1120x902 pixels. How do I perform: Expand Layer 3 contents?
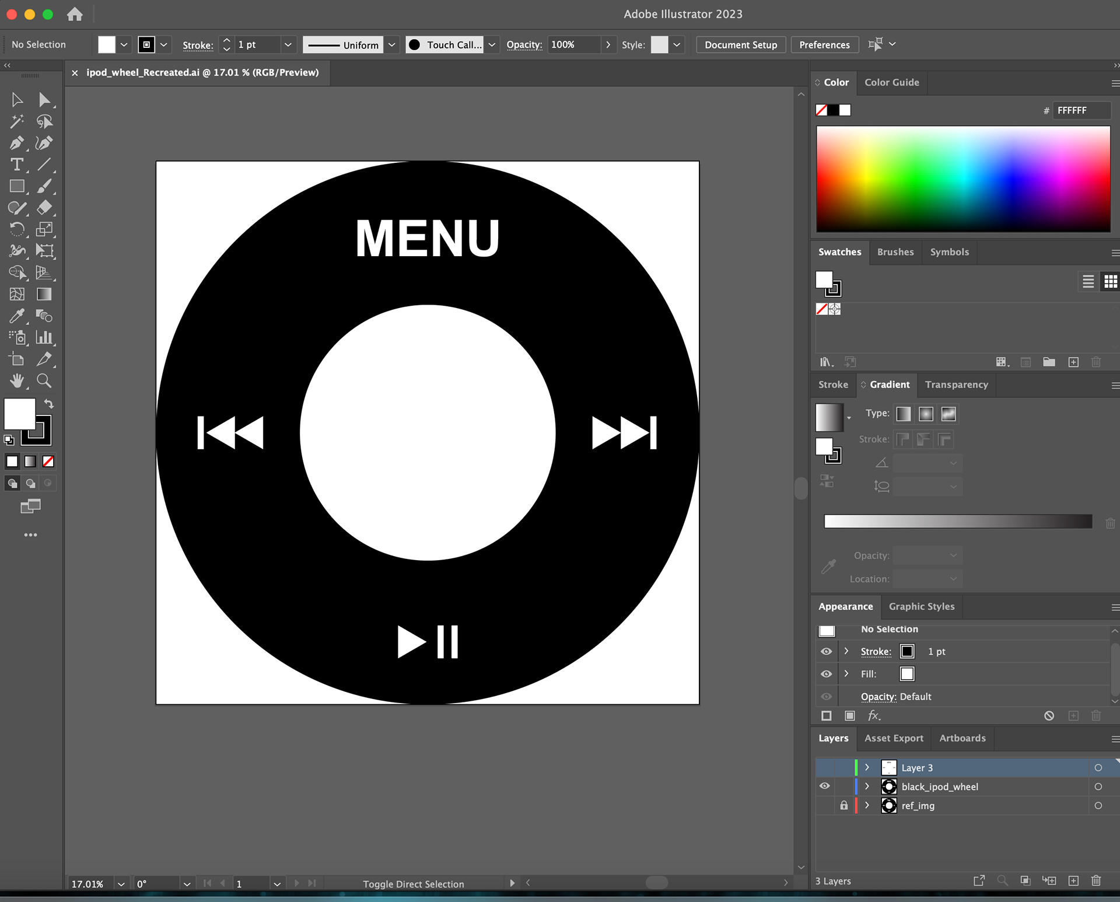[x=867, y=767]
